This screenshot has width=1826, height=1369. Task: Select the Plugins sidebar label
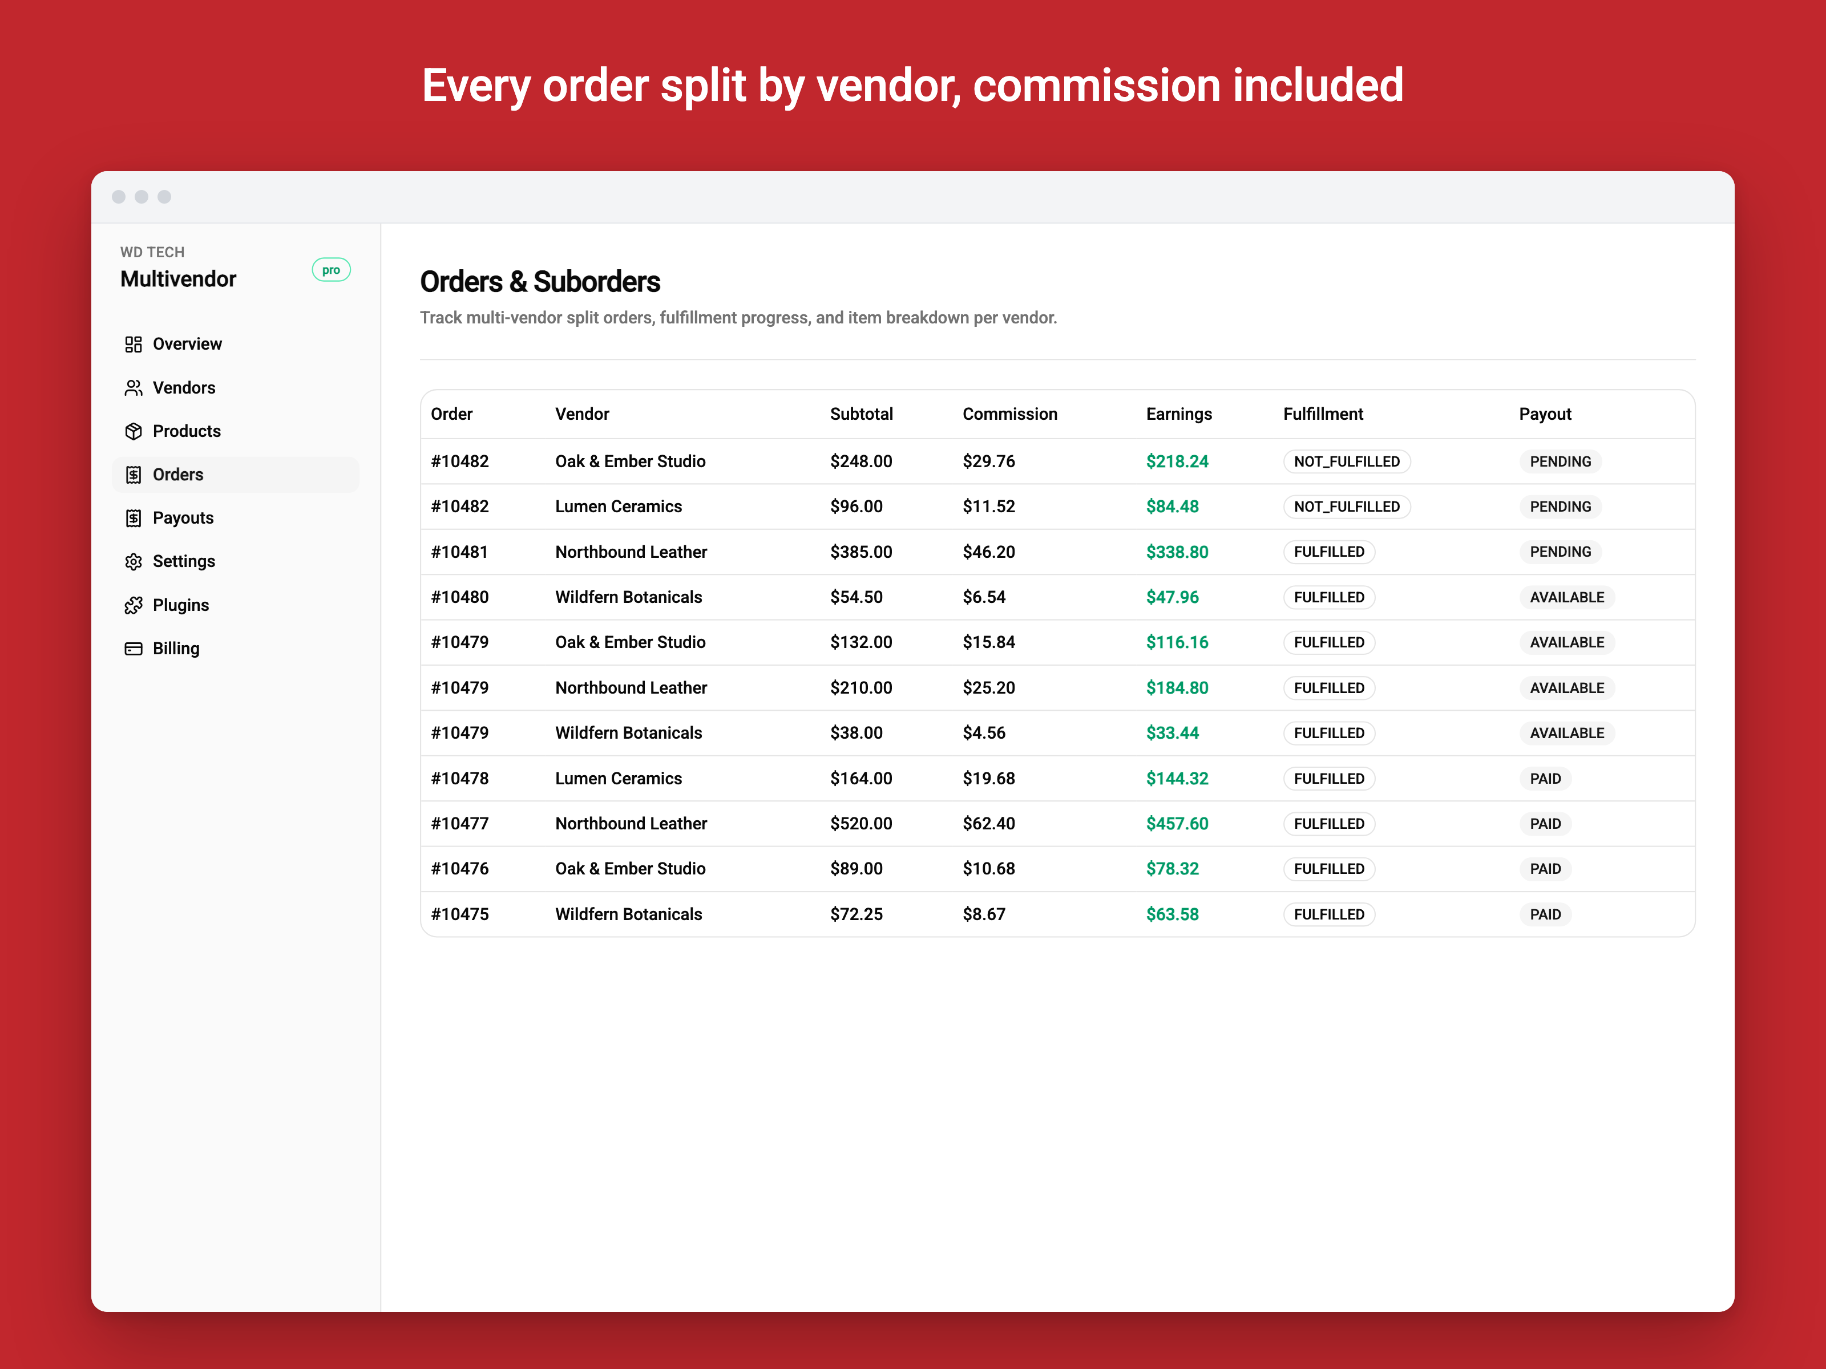181,605
